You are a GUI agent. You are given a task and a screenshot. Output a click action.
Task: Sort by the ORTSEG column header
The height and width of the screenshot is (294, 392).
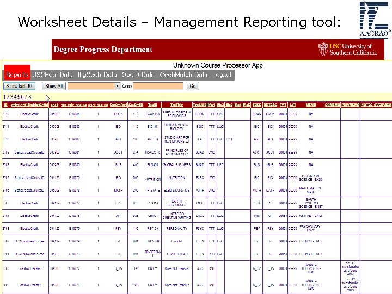pos(270,105)
